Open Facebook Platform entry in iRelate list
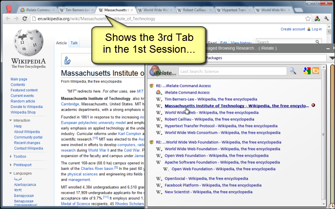This screenshot has height=209, width=335. coord(213,185)
